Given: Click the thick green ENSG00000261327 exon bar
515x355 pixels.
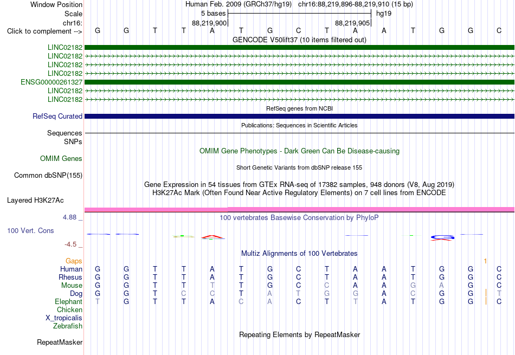Looking at the screenshot, I should pyautogui.click(x=299, y=82).
